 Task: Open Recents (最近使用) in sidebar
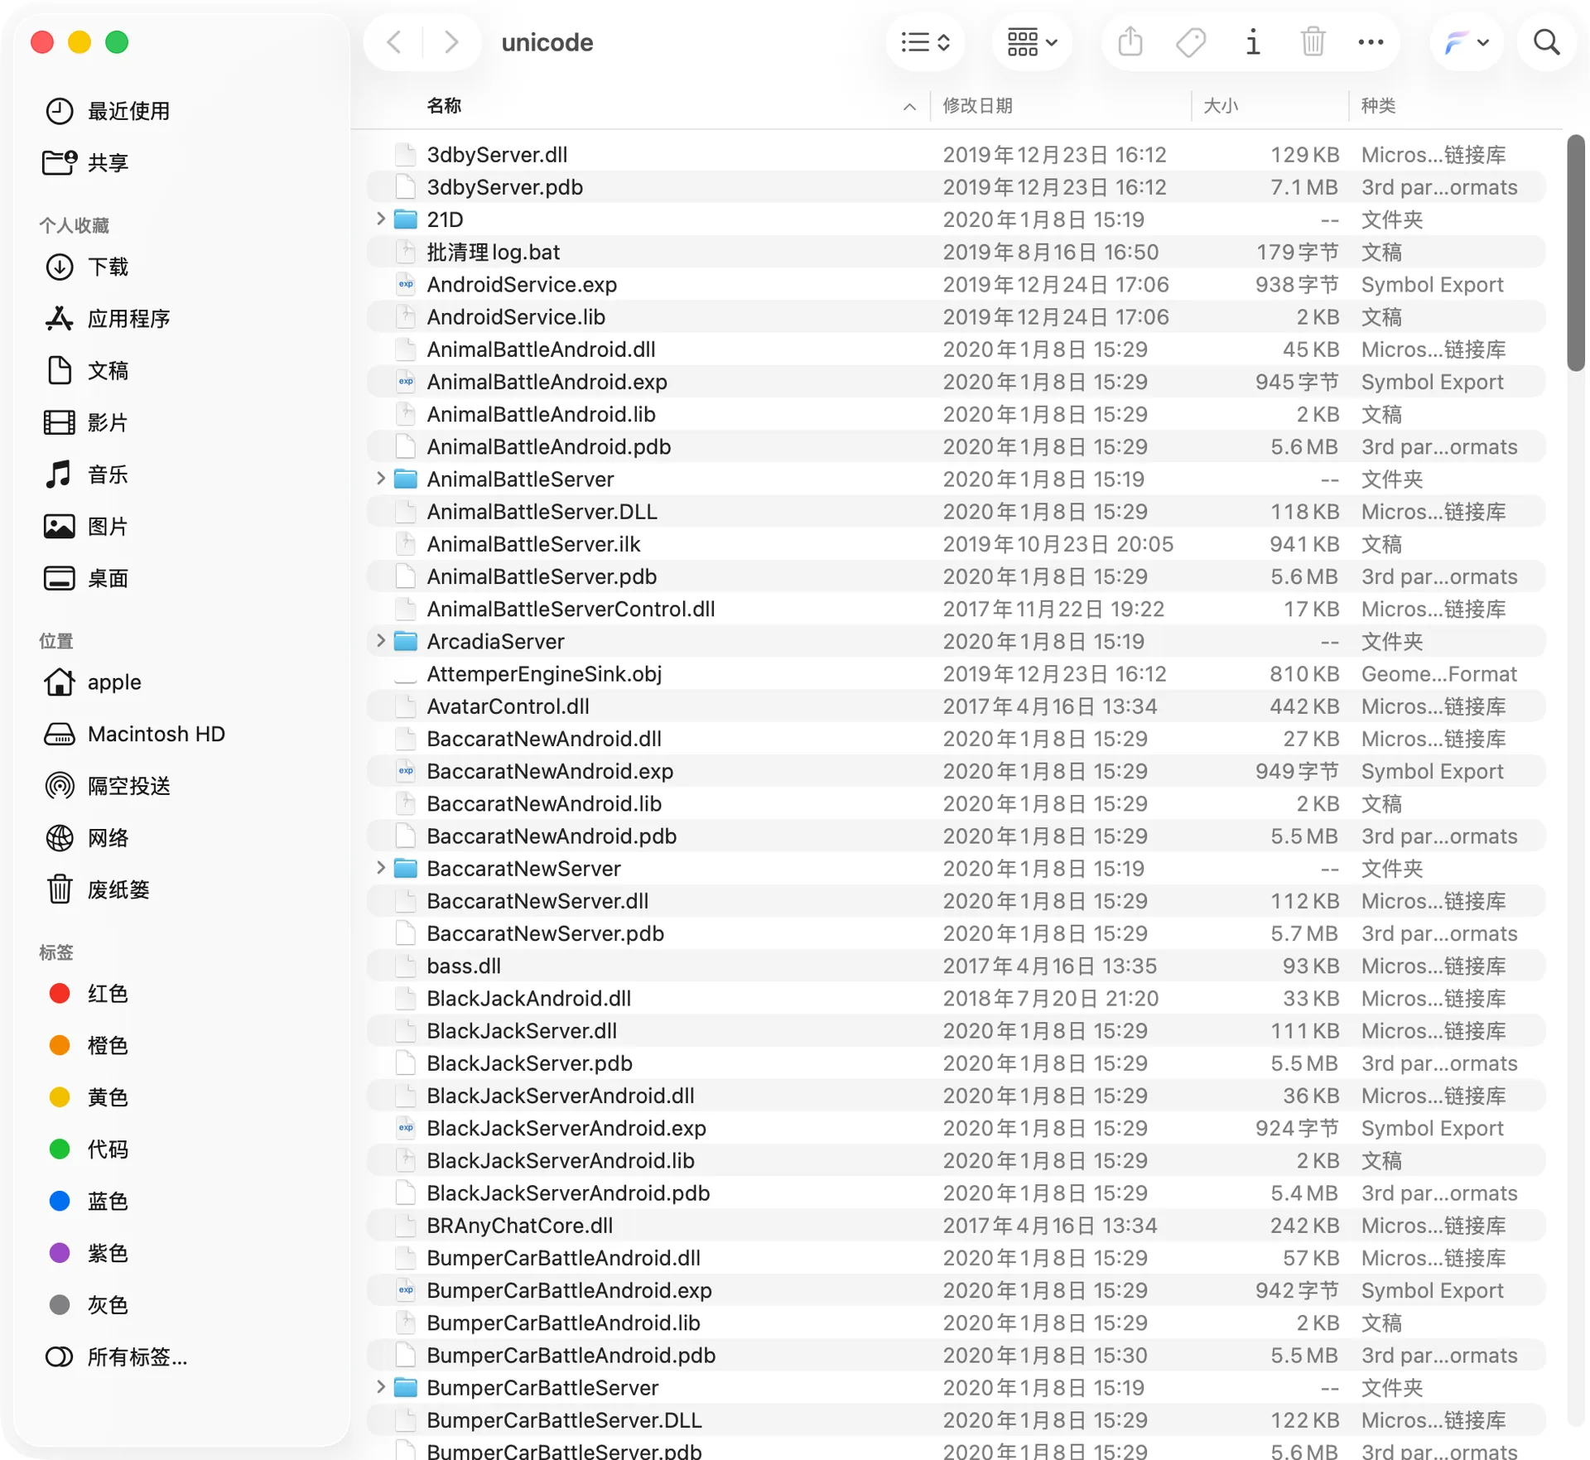point(108,111)
